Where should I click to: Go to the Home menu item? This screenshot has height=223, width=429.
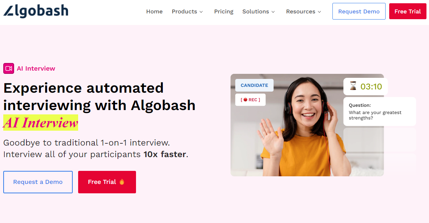(x=154, y=12)
